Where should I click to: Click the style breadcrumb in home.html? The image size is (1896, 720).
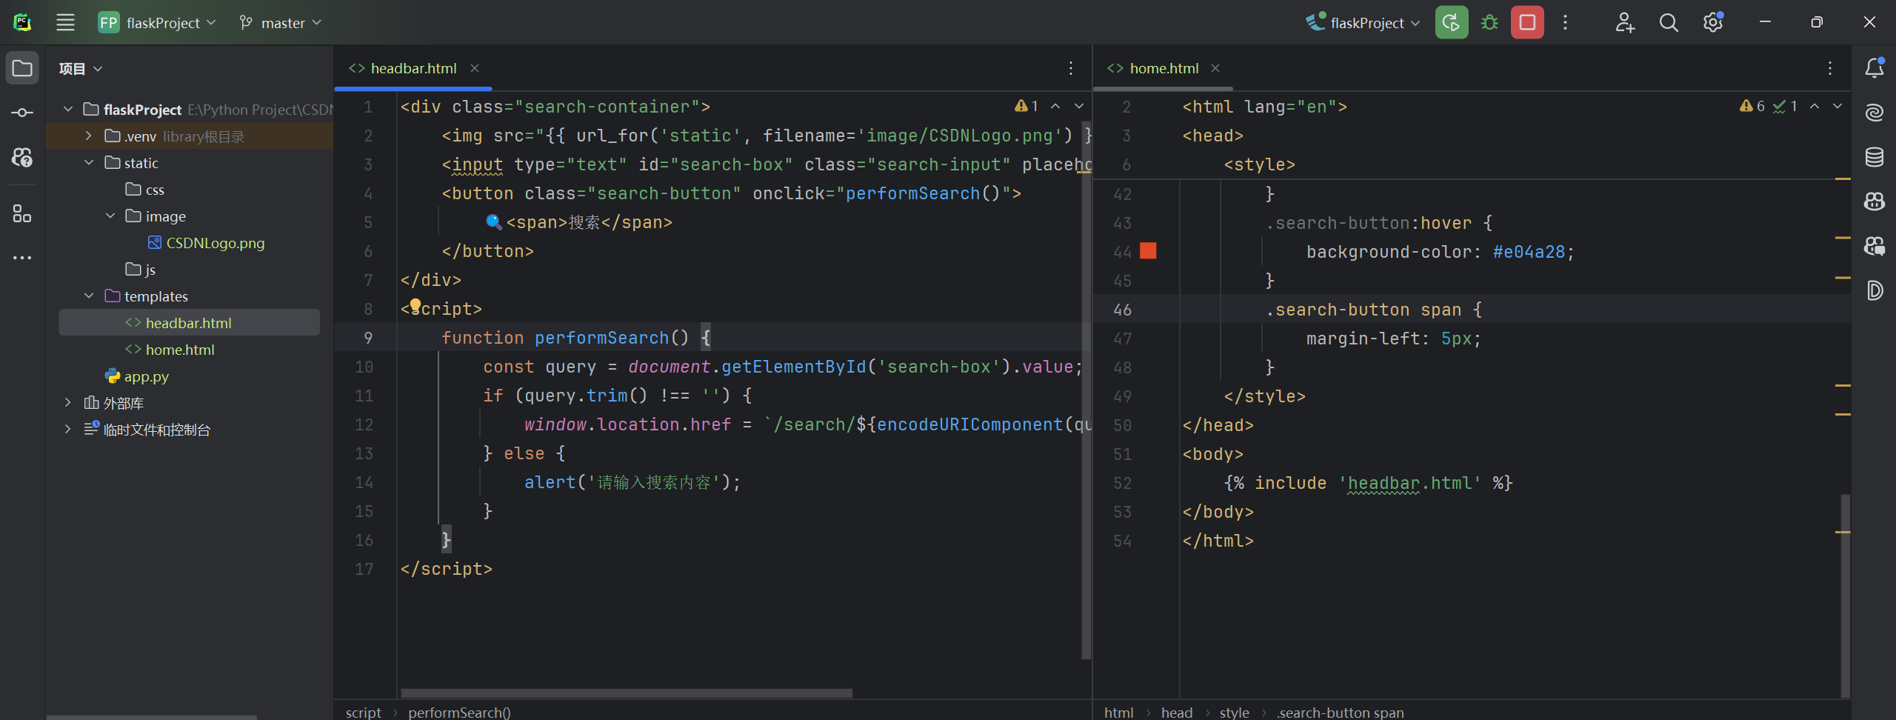point(1235,712)
